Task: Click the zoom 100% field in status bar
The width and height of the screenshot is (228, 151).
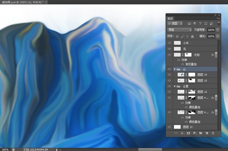Action: tap(5, 149)
